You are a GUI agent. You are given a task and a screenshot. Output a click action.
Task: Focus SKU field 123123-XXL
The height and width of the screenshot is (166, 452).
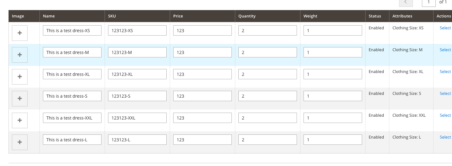tap(137, 118)
